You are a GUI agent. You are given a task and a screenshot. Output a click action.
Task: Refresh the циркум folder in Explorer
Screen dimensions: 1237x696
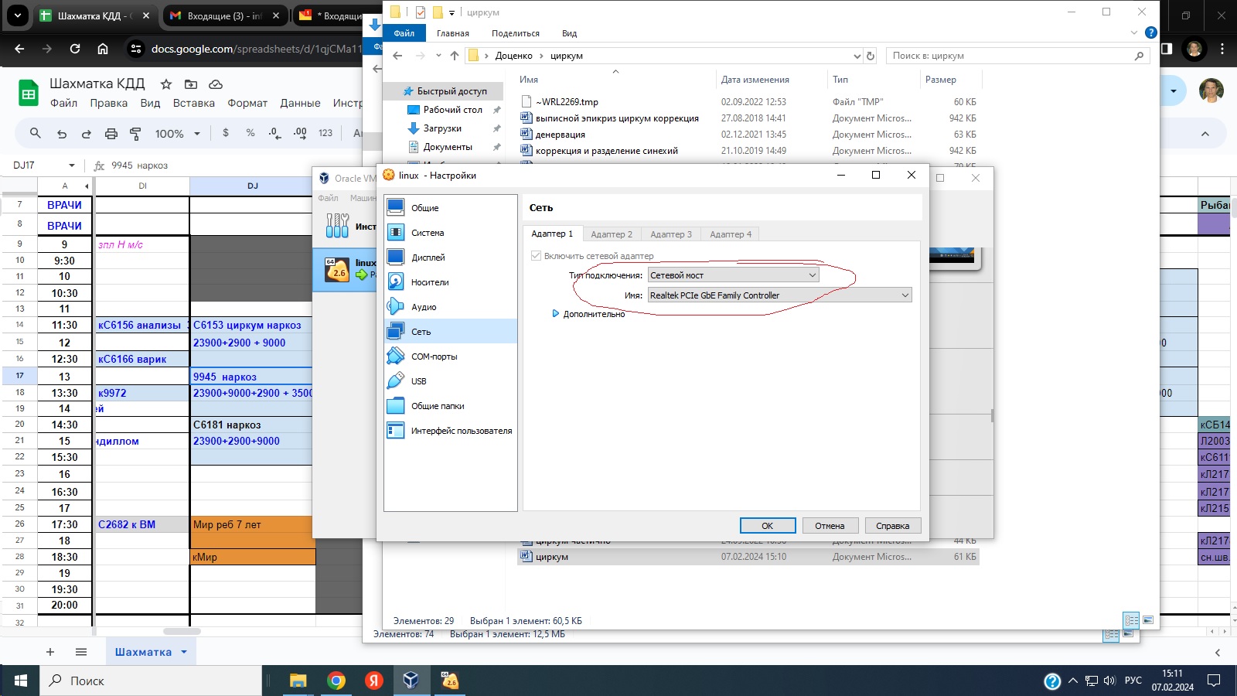click(x=871, y=56)
